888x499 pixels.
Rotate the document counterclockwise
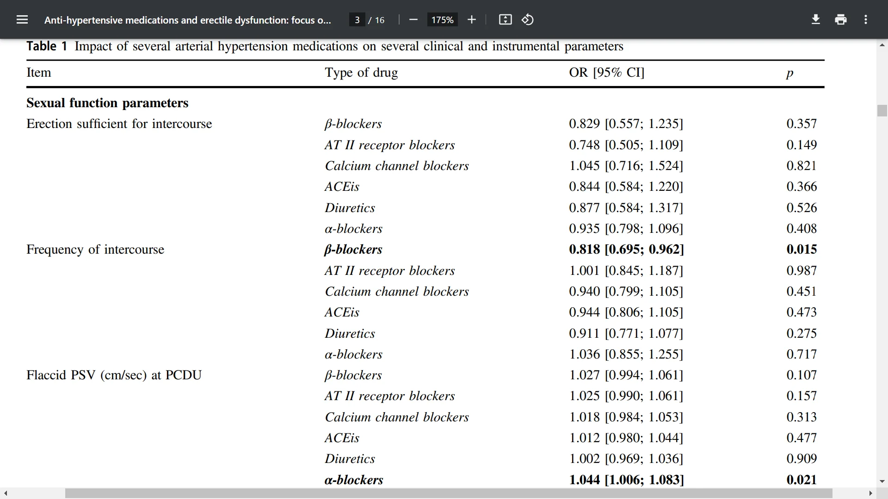[x=528, y=19]
